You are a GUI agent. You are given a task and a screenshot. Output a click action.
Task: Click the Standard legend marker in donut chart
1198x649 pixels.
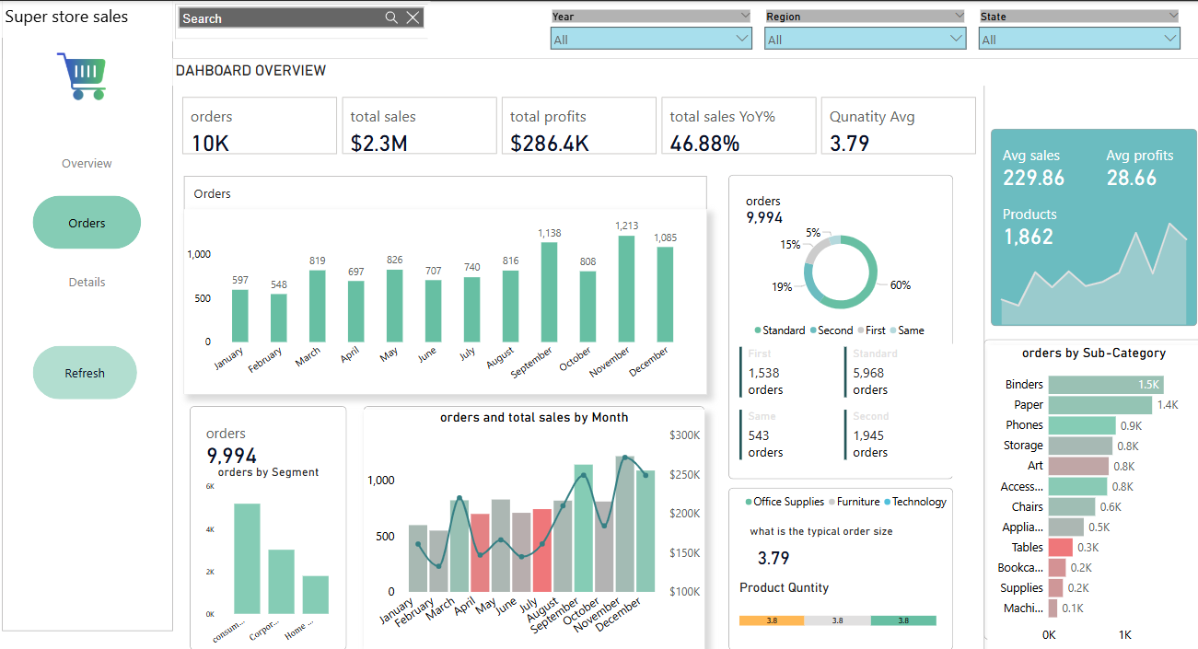pos(758,330)
